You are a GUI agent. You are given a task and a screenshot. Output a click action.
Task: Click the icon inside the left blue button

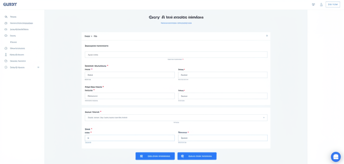tap(141, 156)
